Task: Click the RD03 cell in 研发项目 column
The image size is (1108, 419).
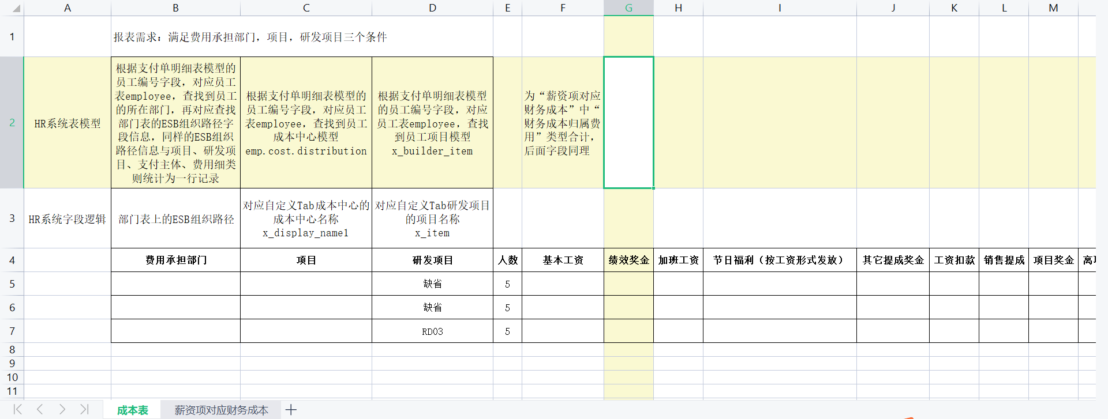Action: point(432,331)
